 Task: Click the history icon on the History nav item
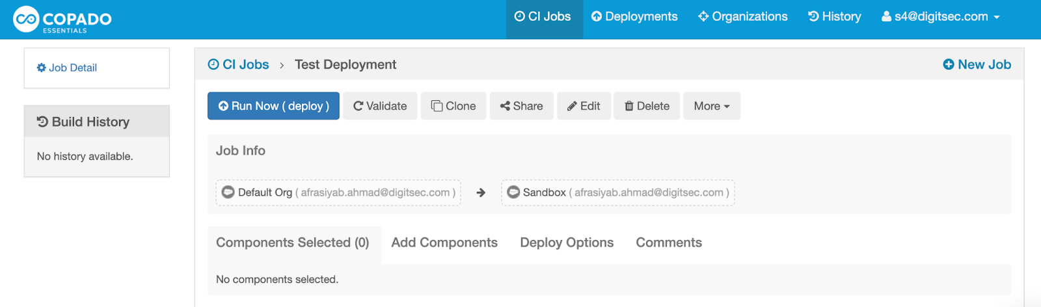[813, 16]
